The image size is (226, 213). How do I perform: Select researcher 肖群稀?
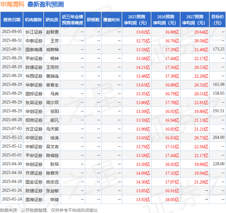click(52, 50)
